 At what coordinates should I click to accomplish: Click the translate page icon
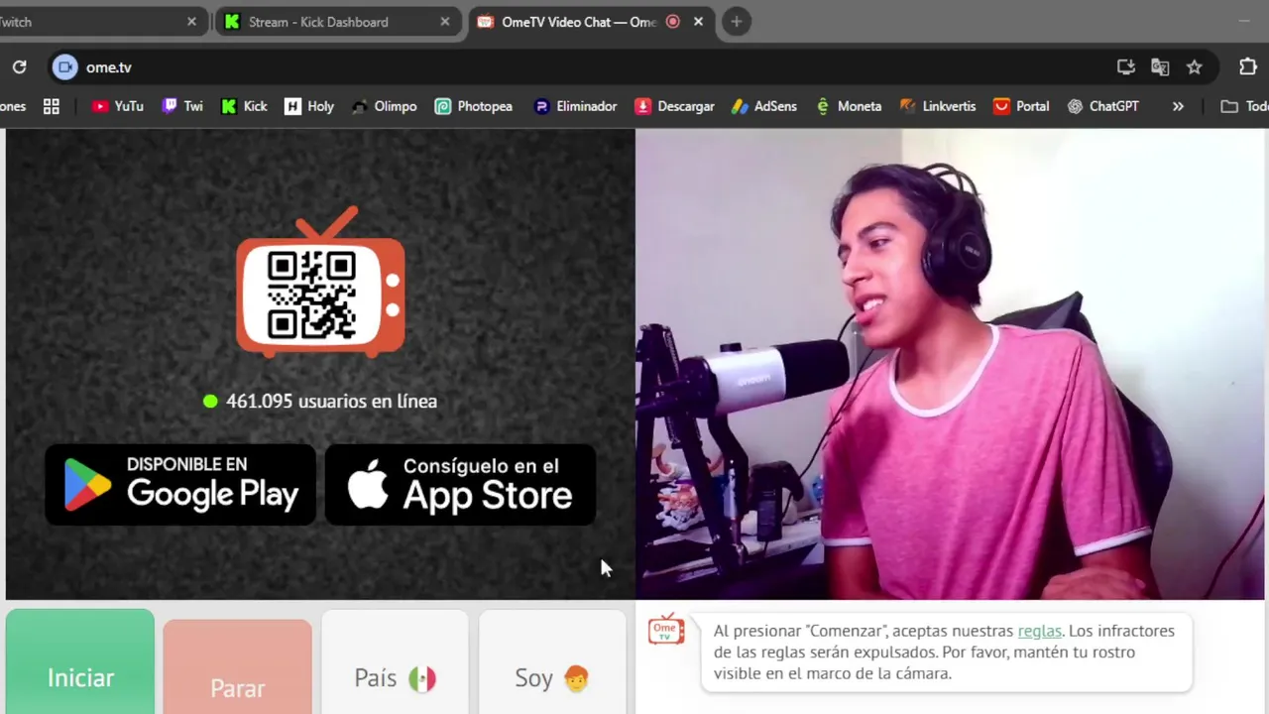1160,67
